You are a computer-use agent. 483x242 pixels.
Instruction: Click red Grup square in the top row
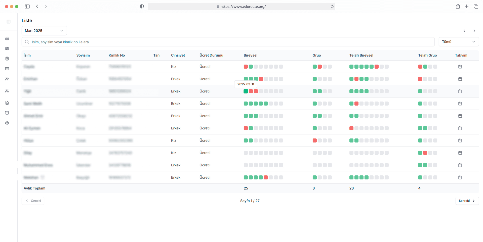(x=320, y=67)
